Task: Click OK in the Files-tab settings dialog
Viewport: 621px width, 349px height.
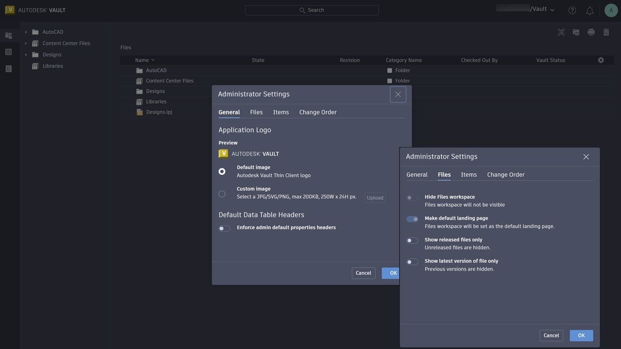Action: click(x=582, y=336)
